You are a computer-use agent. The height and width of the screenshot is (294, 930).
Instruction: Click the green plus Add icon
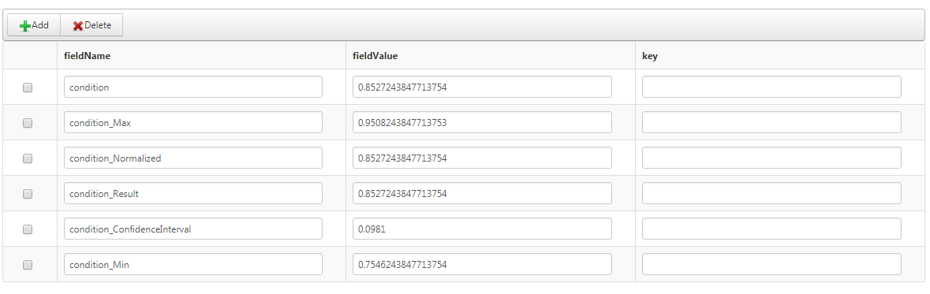[x=25, y=26]
